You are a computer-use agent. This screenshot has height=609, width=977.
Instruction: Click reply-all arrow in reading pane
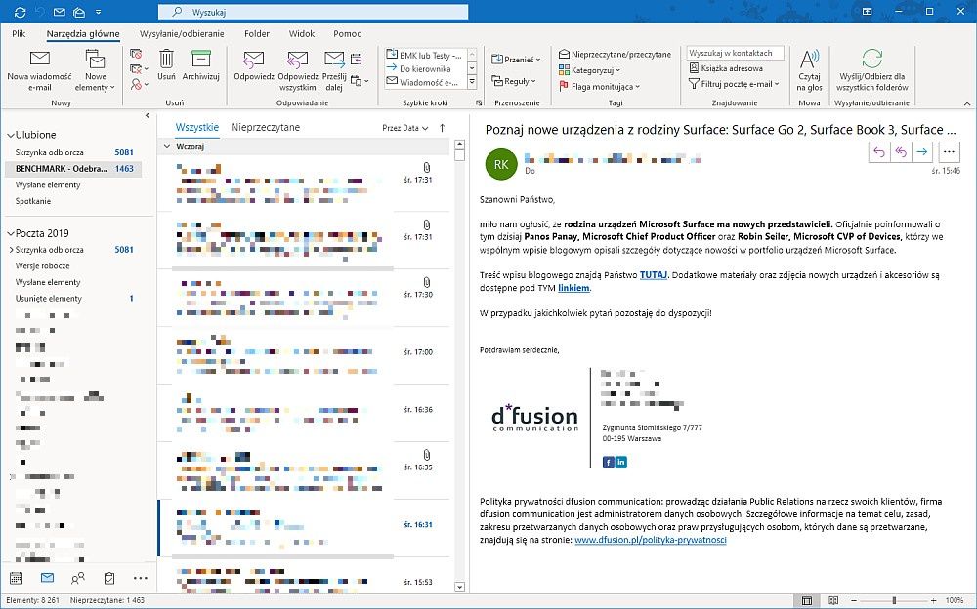[901, 152]
